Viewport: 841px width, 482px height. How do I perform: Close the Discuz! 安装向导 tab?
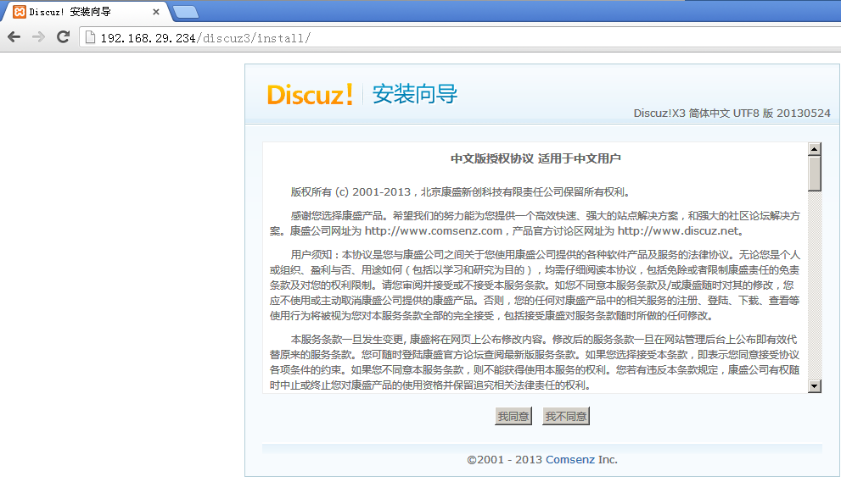click(156, 12)
